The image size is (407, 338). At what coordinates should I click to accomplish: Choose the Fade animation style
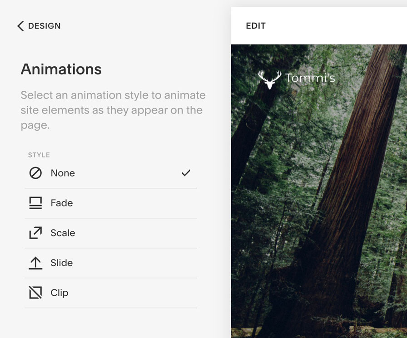pyautogui.click(x=111, y=203)
